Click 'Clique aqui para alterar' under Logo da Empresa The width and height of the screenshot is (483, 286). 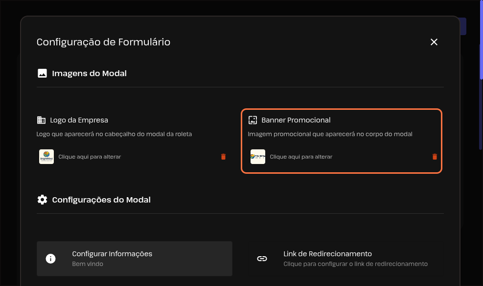(x=90, y=157)
